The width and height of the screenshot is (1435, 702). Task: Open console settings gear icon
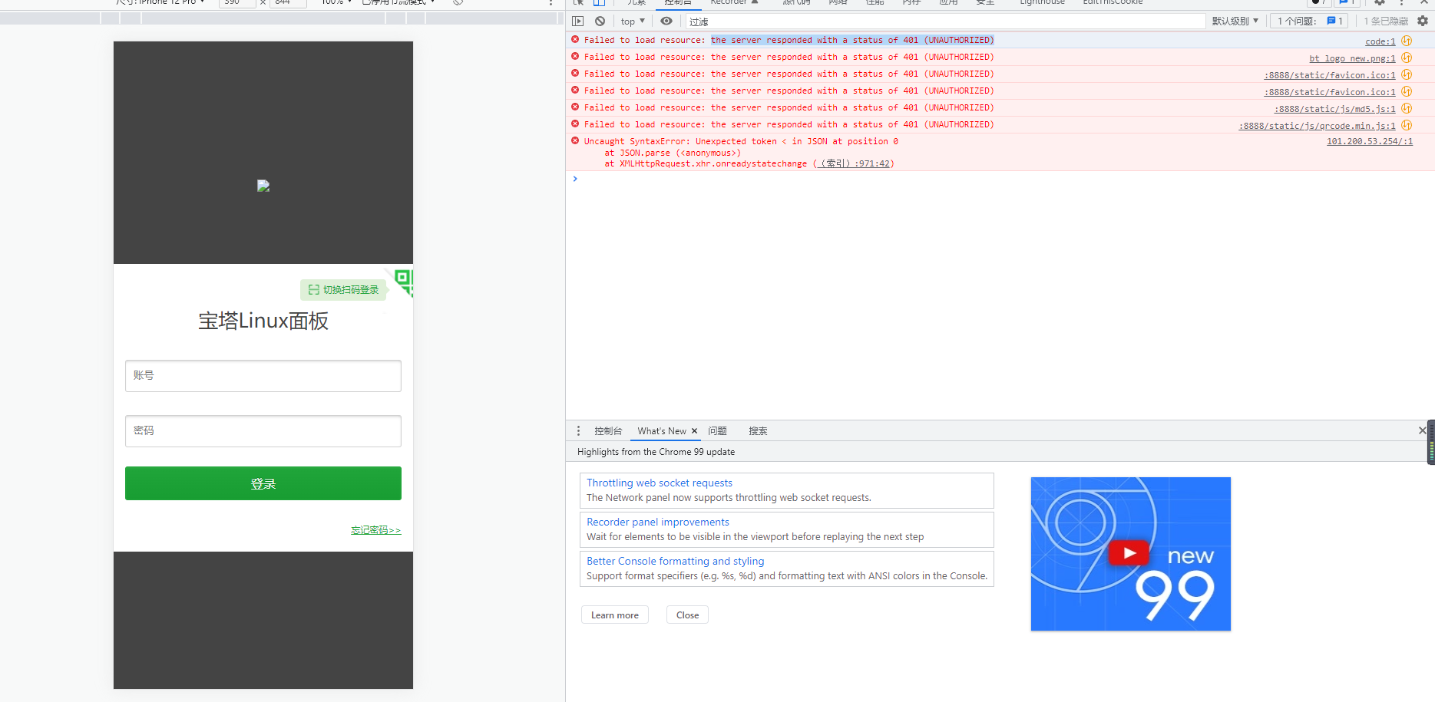[x=1423, y=21]
